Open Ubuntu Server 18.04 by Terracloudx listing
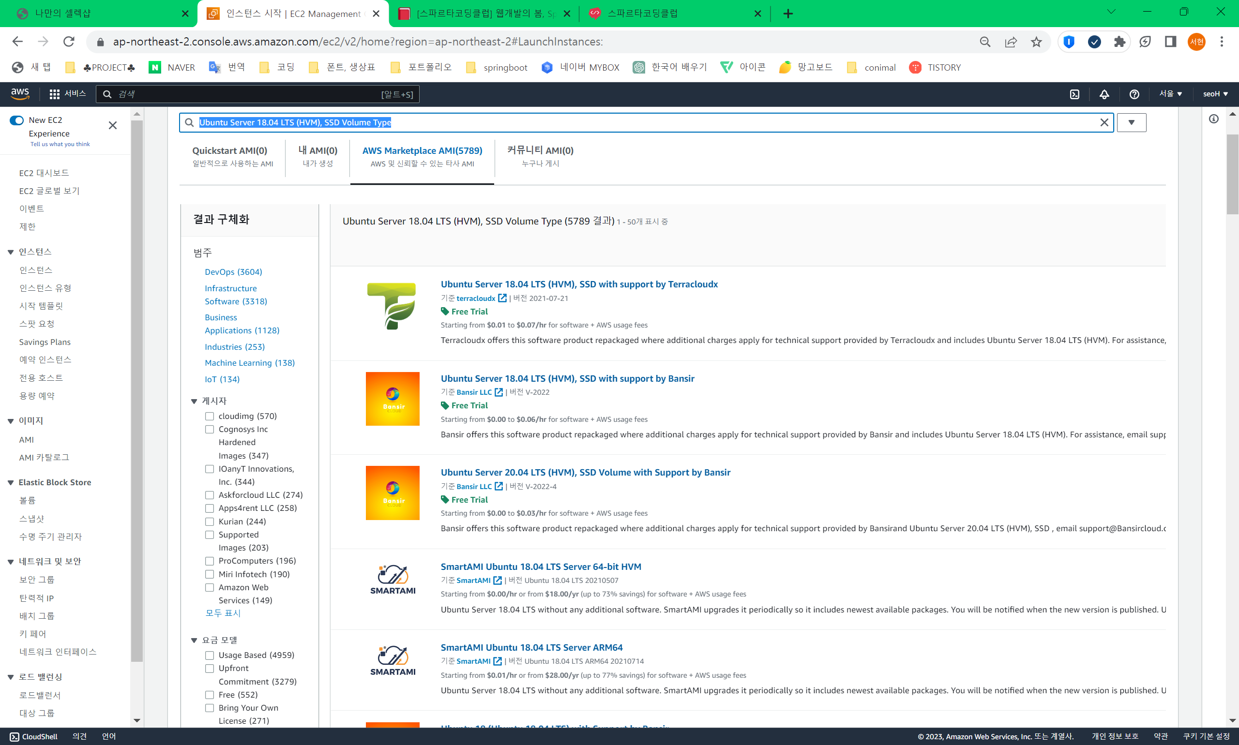The image size is (1239, 745). click(579, 284)
